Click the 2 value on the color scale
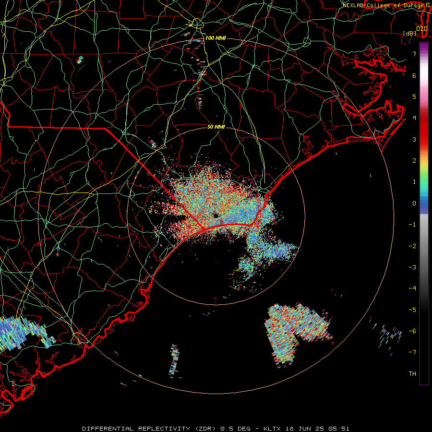The image size is (432, 432). 414,161
